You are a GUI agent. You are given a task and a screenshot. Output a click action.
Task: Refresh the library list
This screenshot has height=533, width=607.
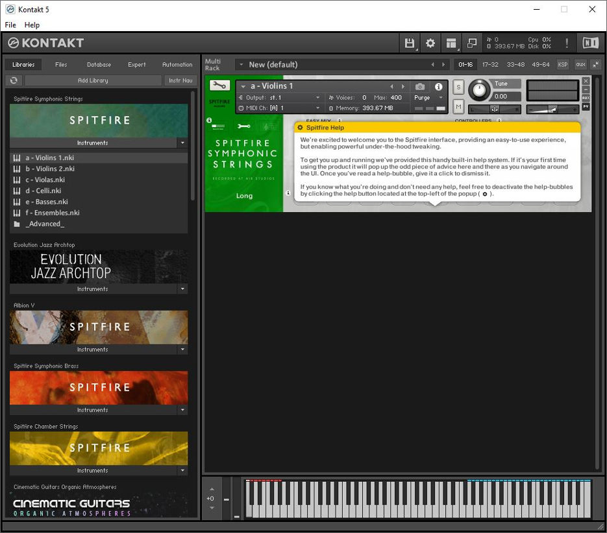14,80
